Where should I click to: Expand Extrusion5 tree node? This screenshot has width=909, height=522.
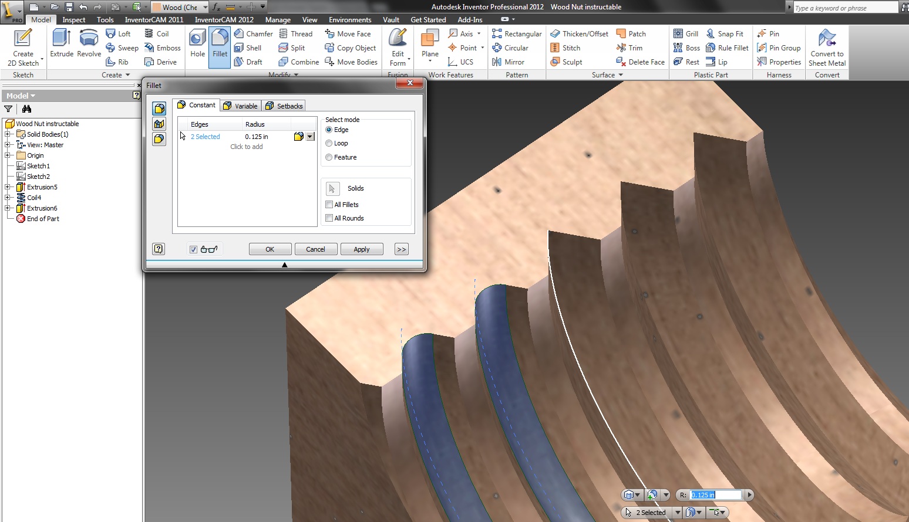pos(8,187)
